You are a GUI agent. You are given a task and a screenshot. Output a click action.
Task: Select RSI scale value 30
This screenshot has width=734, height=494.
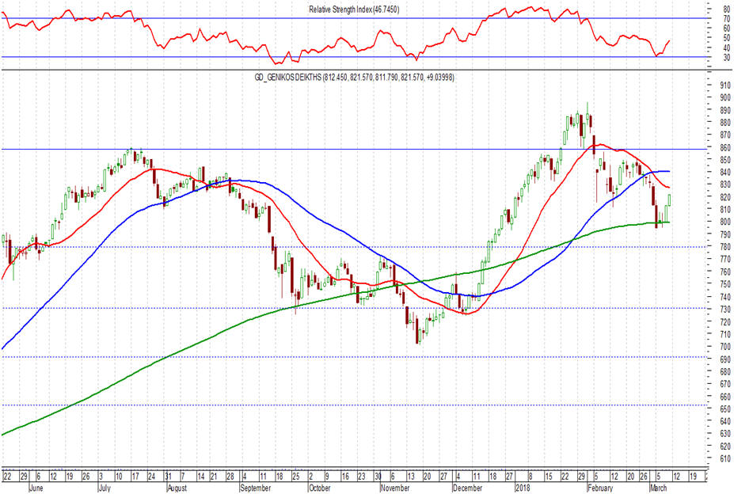pyautogui.click(x=727, y=58)
